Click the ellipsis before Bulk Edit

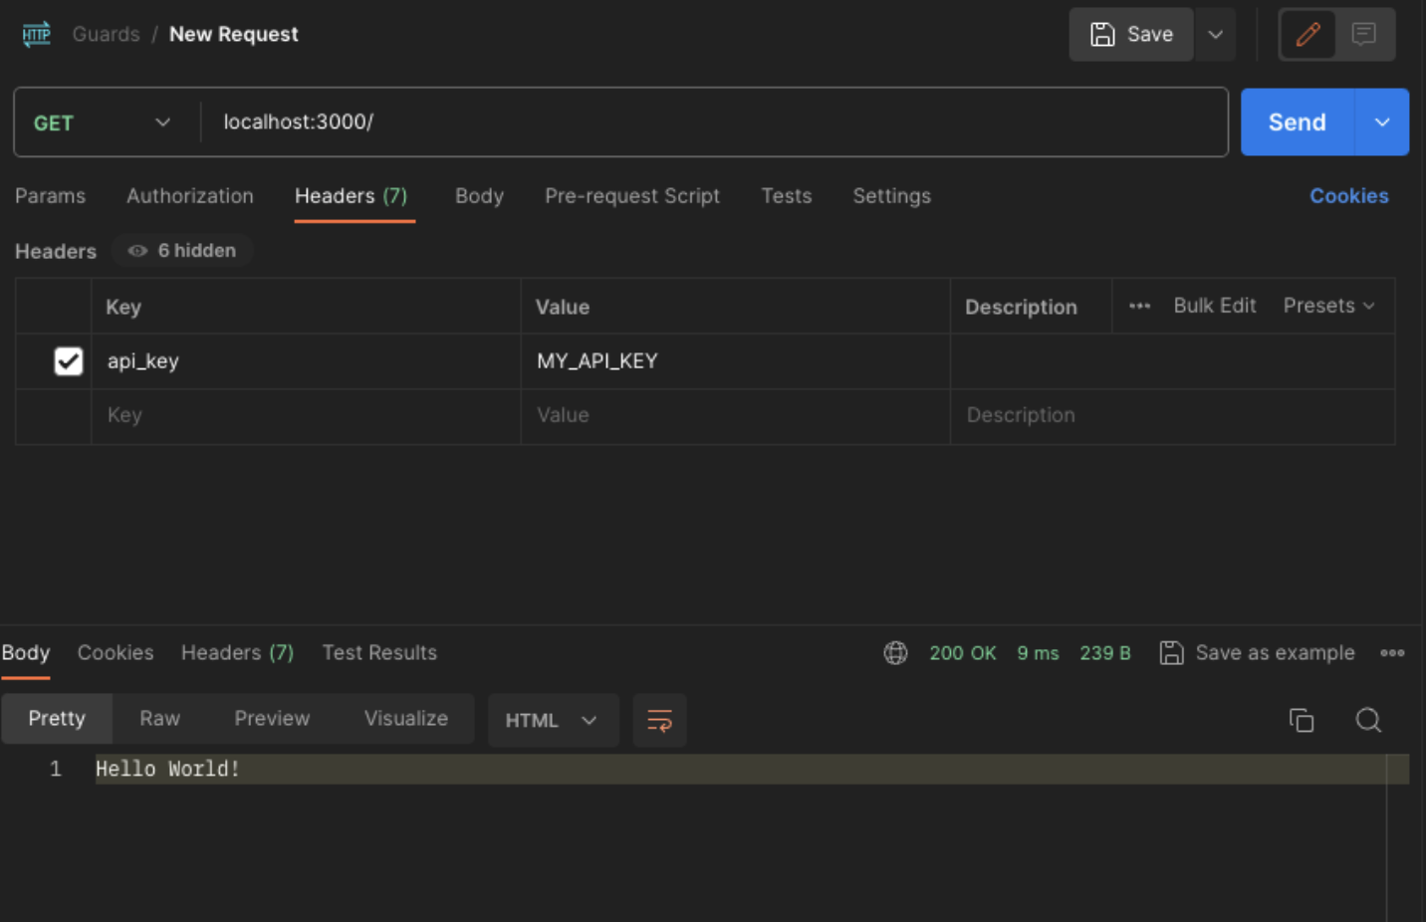click(x=1139, y=306)
